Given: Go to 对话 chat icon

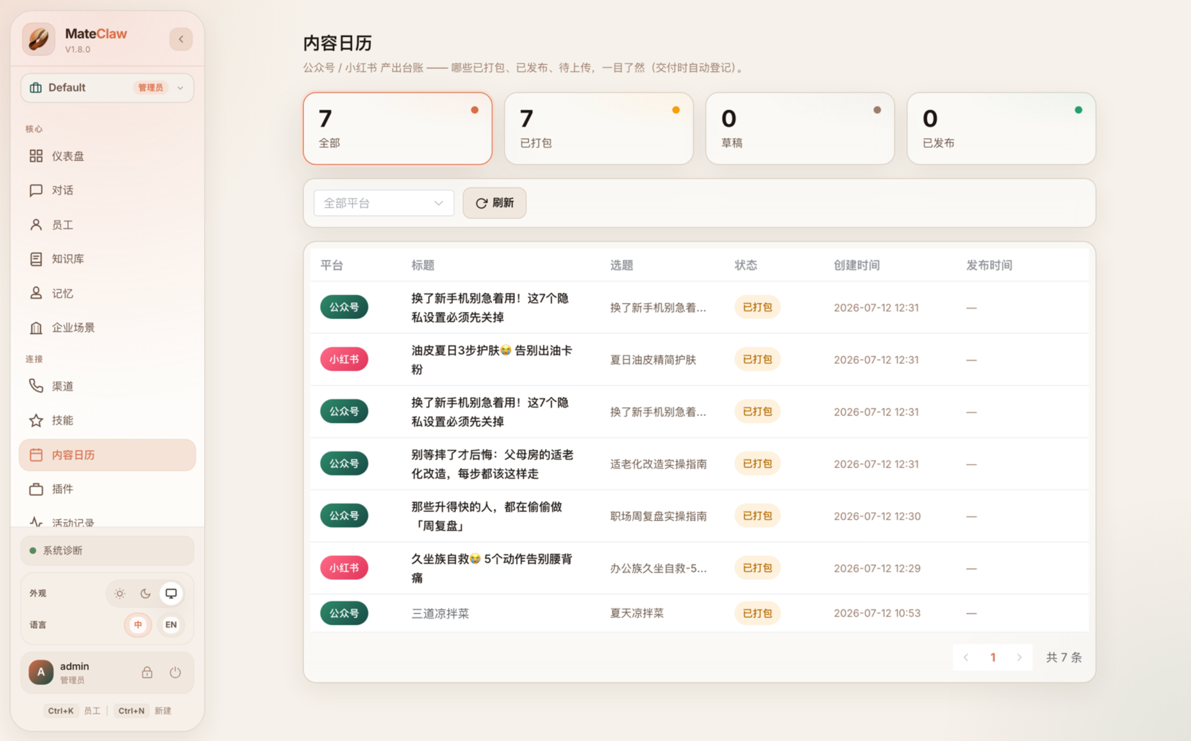Looking at the screenshot, I should click(36, 190).
